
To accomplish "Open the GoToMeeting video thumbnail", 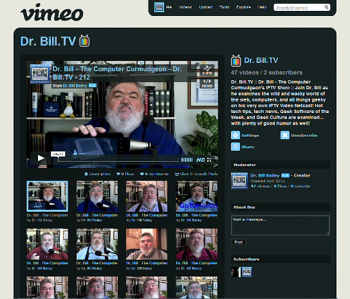I will click(196, 196).
